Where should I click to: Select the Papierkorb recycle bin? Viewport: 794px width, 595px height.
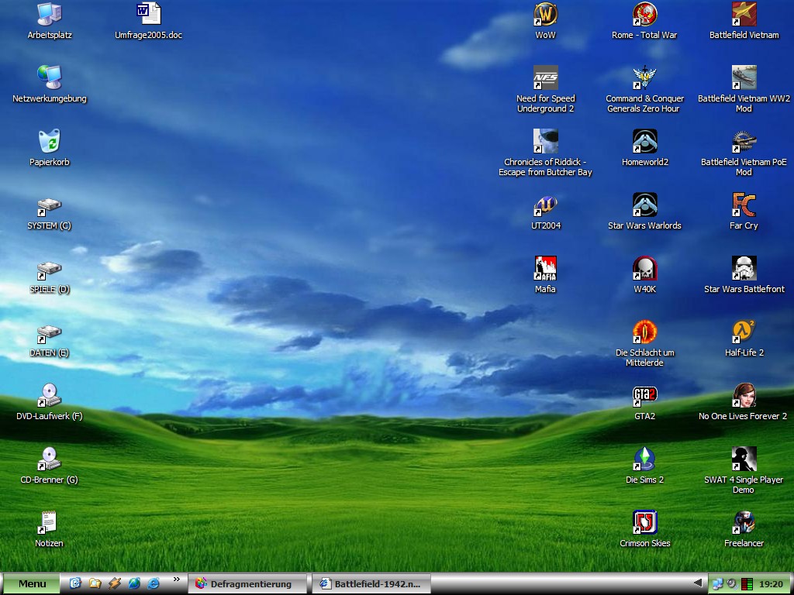pos(49,142)
